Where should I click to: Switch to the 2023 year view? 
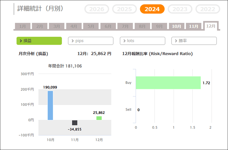point(180,9)
